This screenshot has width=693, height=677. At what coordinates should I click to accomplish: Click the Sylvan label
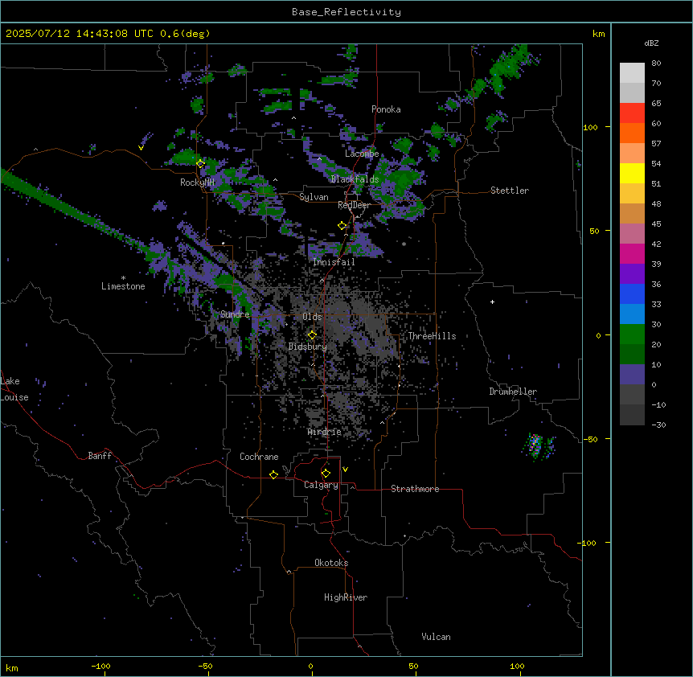click(314, 197)
